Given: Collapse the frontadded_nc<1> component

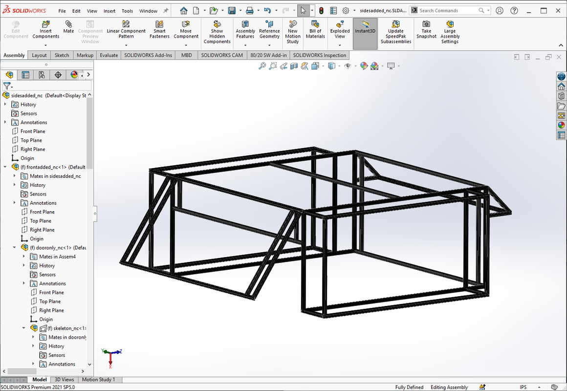Looking at the screenshot, I should pos(5,167).
